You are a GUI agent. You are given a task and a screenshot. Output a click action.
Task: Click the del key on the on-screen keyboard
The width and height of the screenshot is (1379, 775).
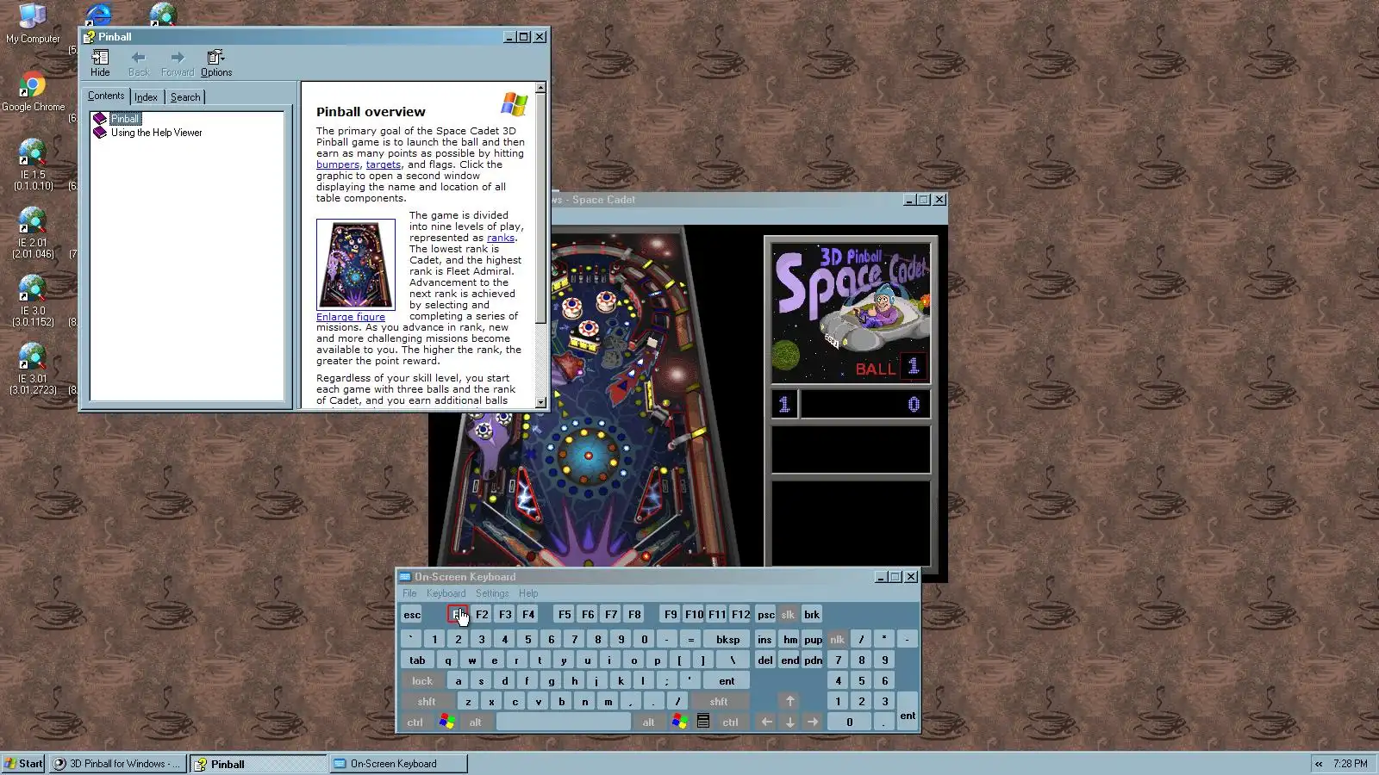(765, 660)
